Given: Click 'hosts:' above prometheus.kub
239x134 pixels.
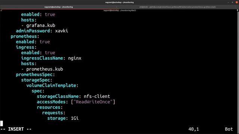Looking at the screenshot, I should click(29, 64).
